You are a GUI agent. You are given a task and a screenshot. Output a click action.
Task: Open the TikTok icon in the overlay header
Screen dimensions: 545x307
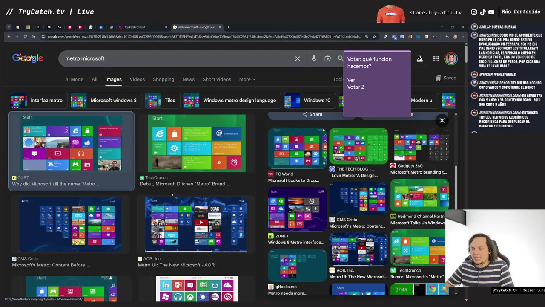coord(483,12)
